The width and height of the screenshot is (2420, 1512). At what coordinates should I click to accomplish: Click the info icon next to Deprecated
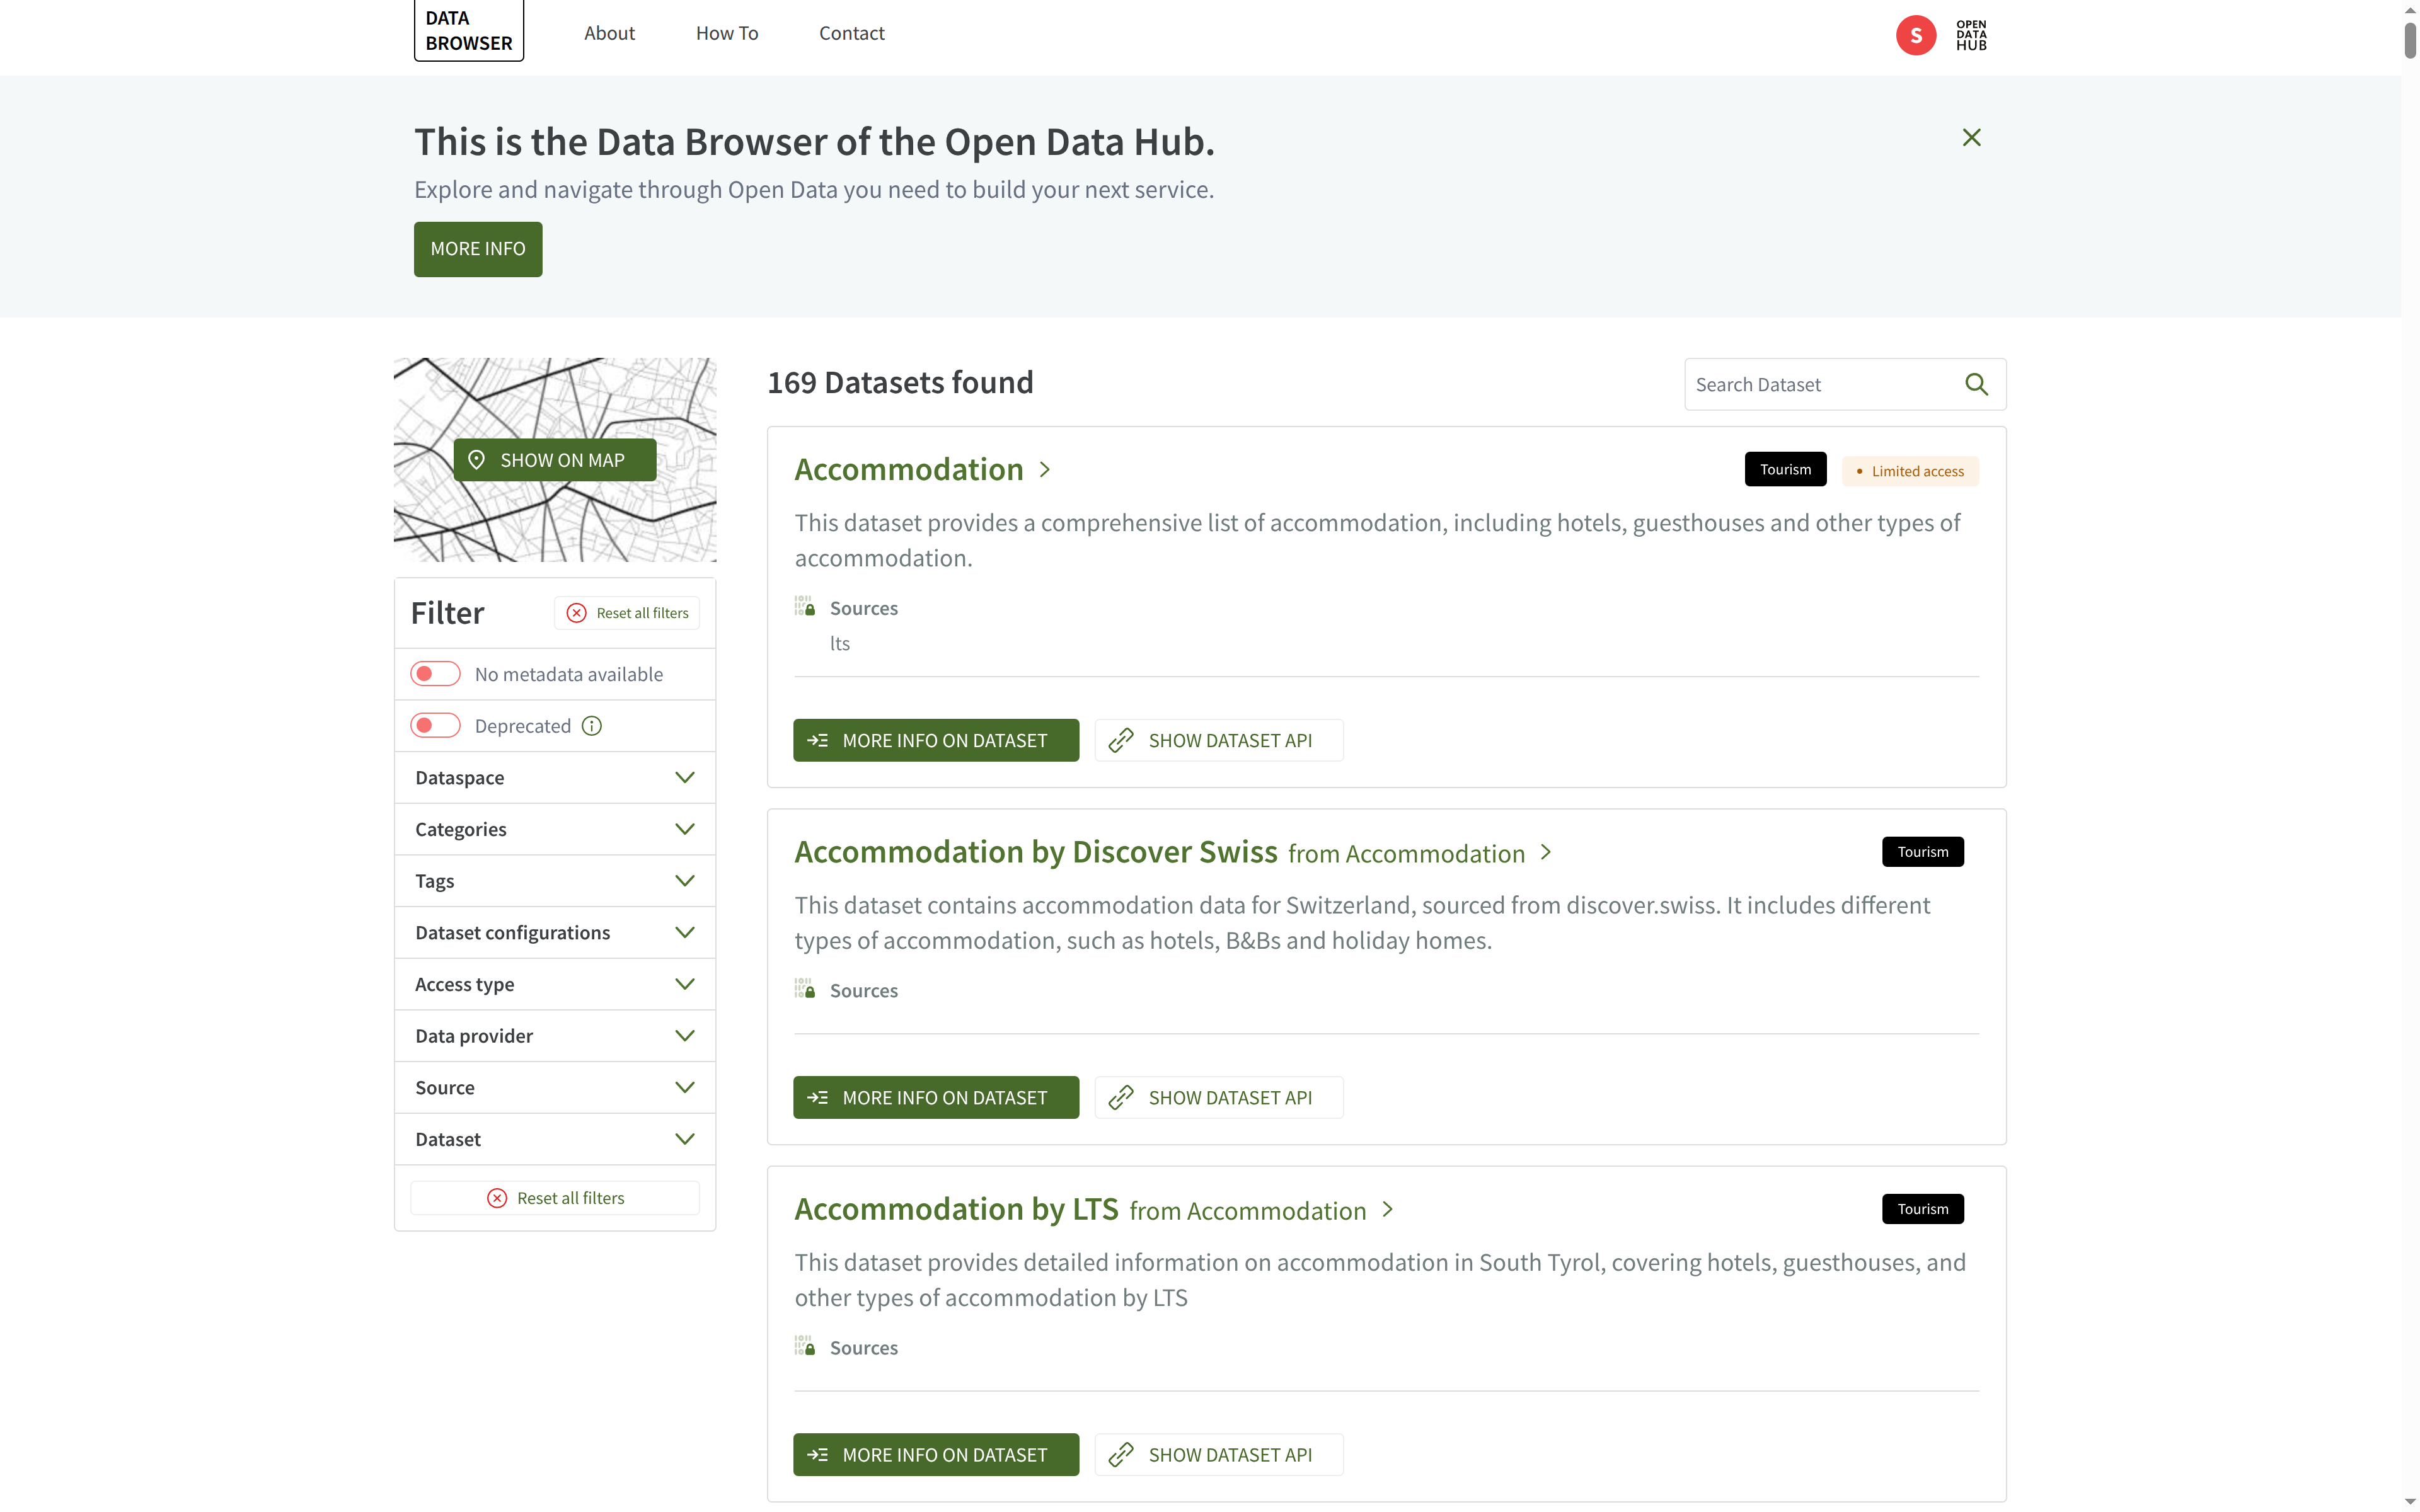[x=591, y=725]
